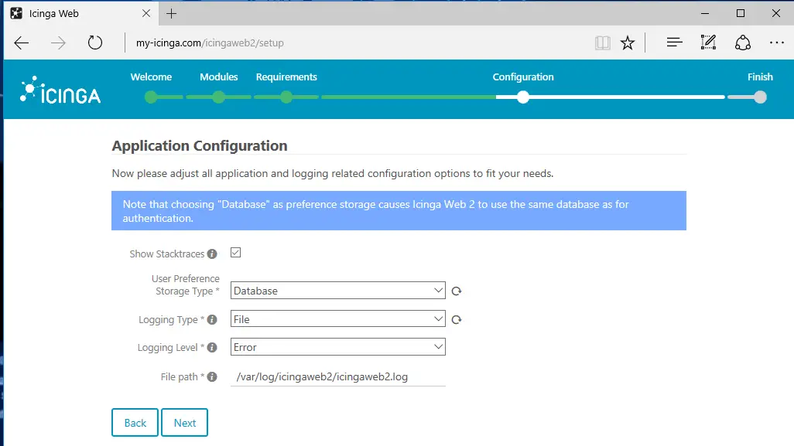Expand the Logging Level dropdown showing Error
This screenshot has width=794, height=446.
coord(337,347)
